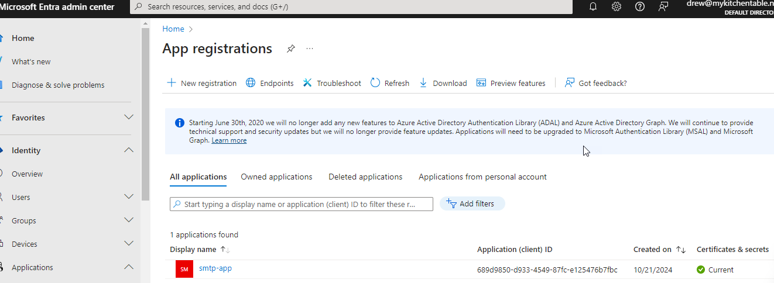The image size is (774, 283).
Task: Sort by Display name arrows
Action: (x=225, y=250)
